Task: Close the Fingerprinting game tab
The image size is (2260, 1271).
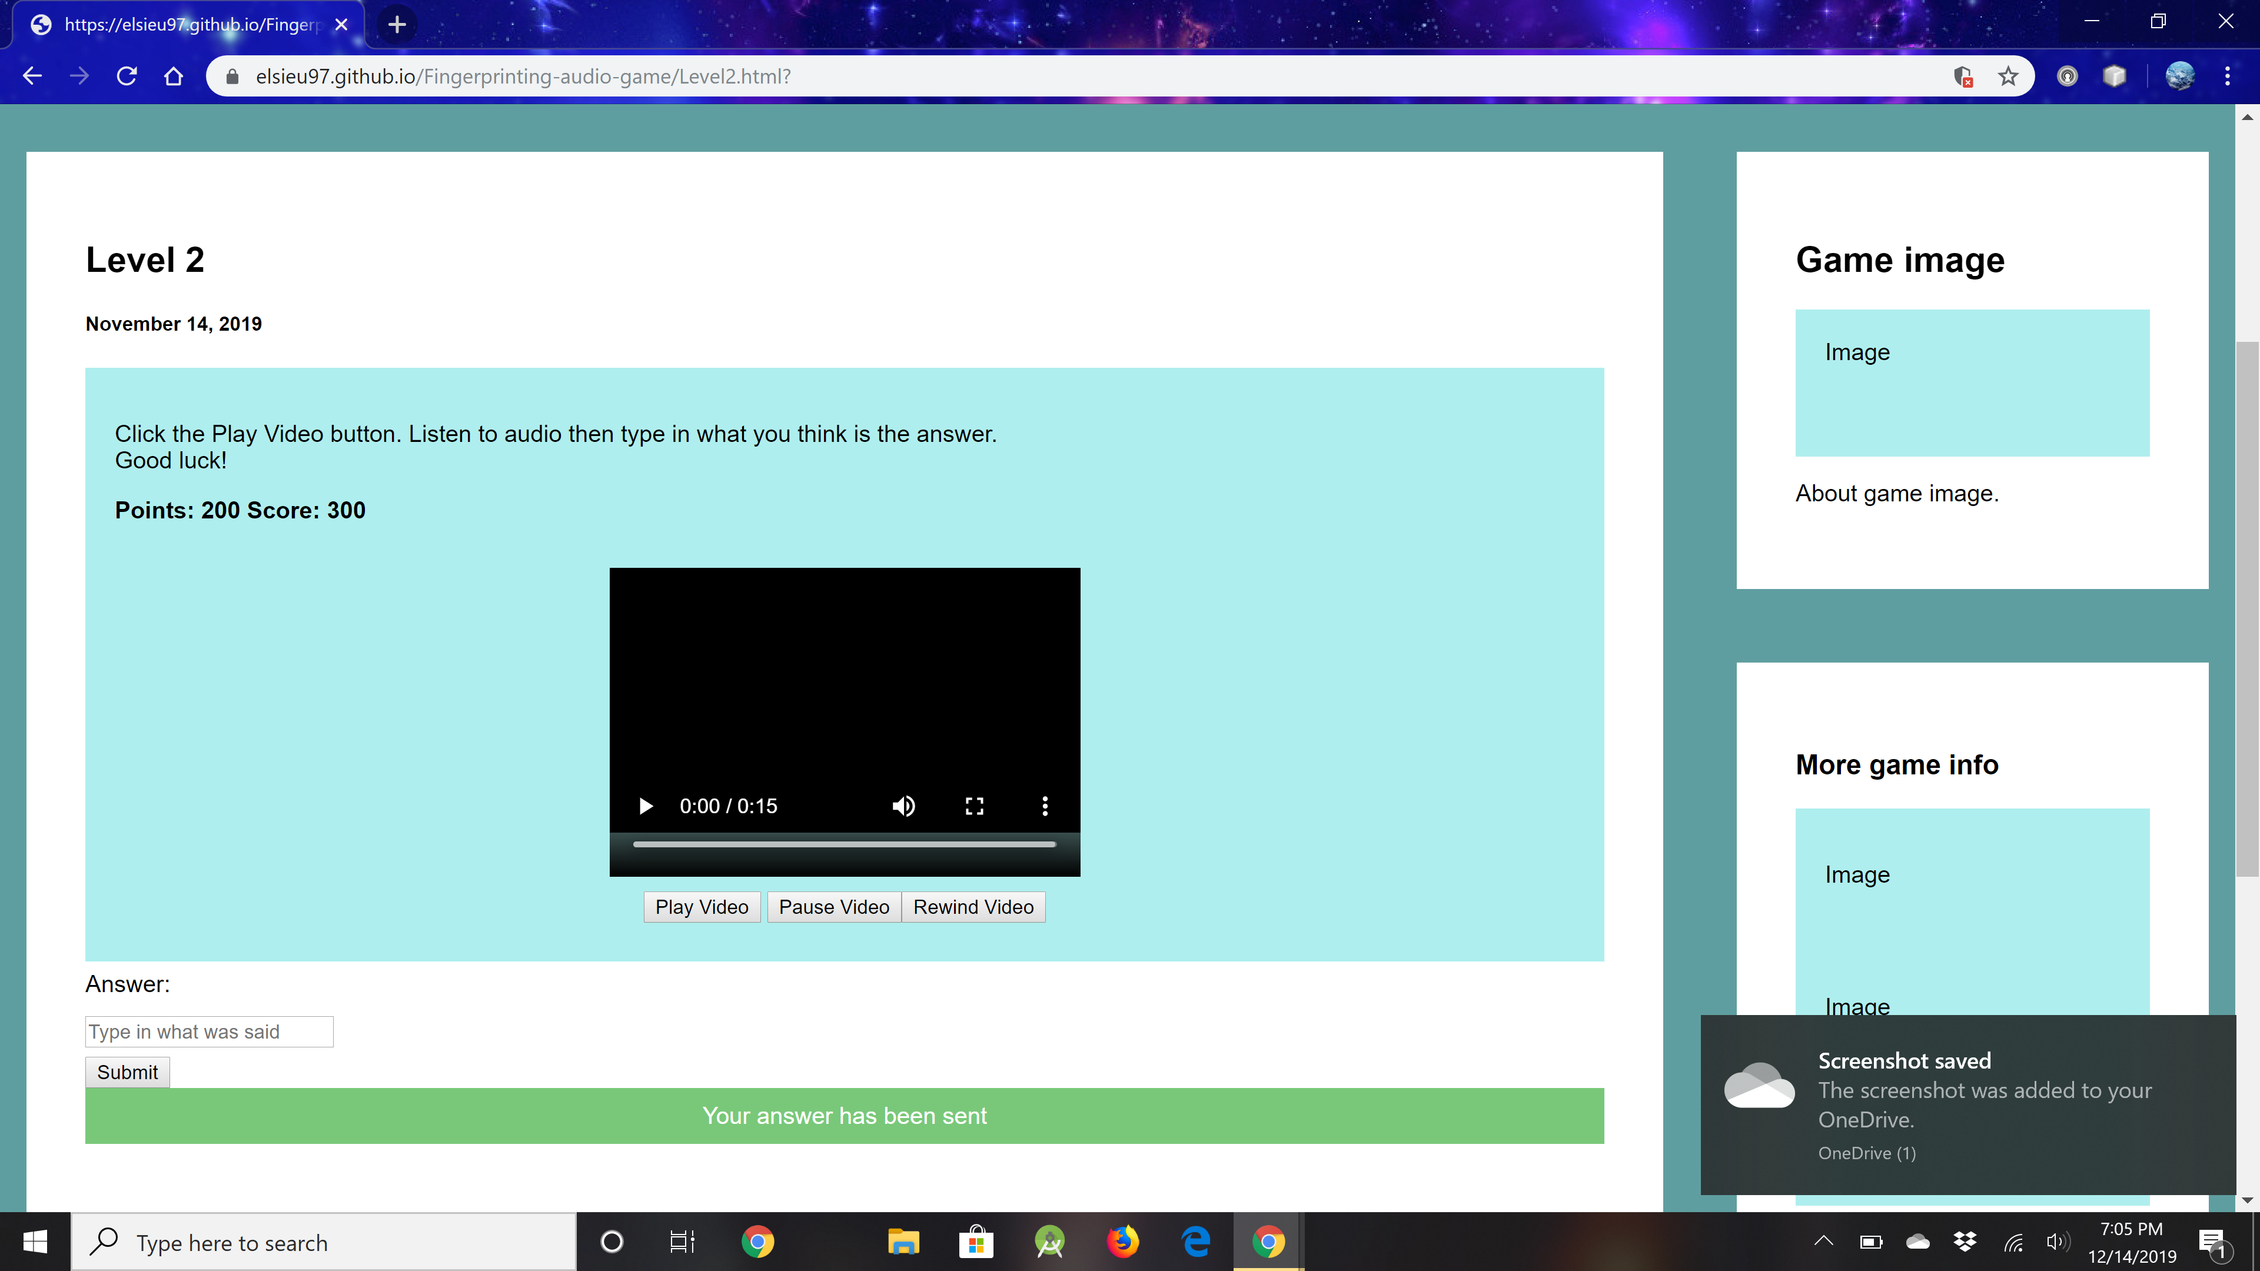Action: (x=341, y=25)
